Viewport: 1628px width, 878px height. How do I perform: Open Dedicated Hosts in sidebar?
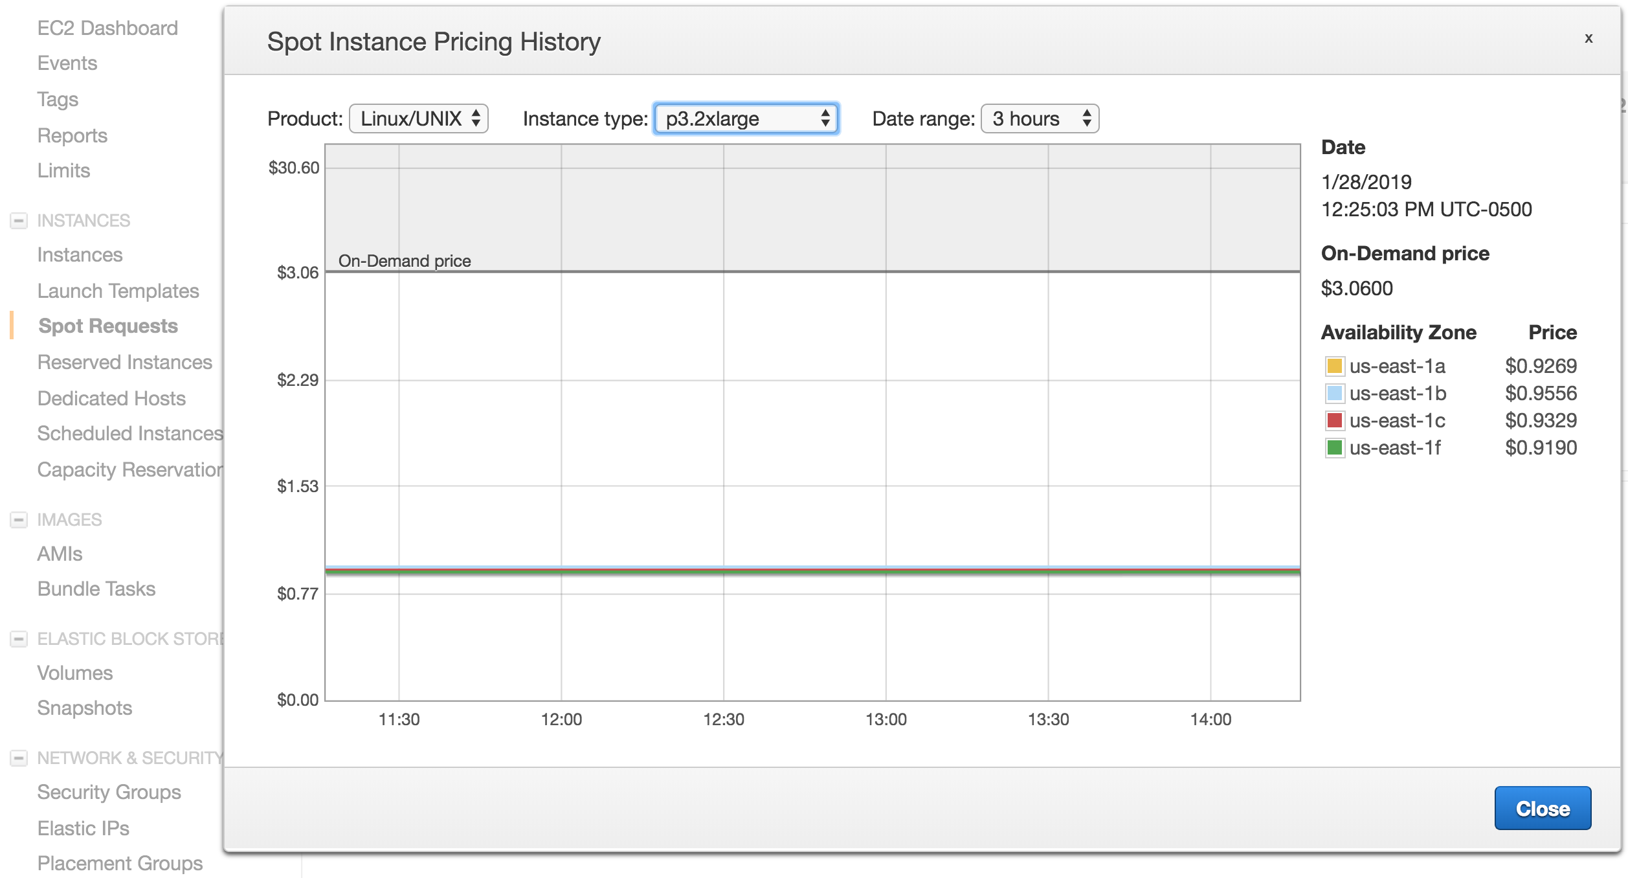pyautogui.click(x=111, y=398)
